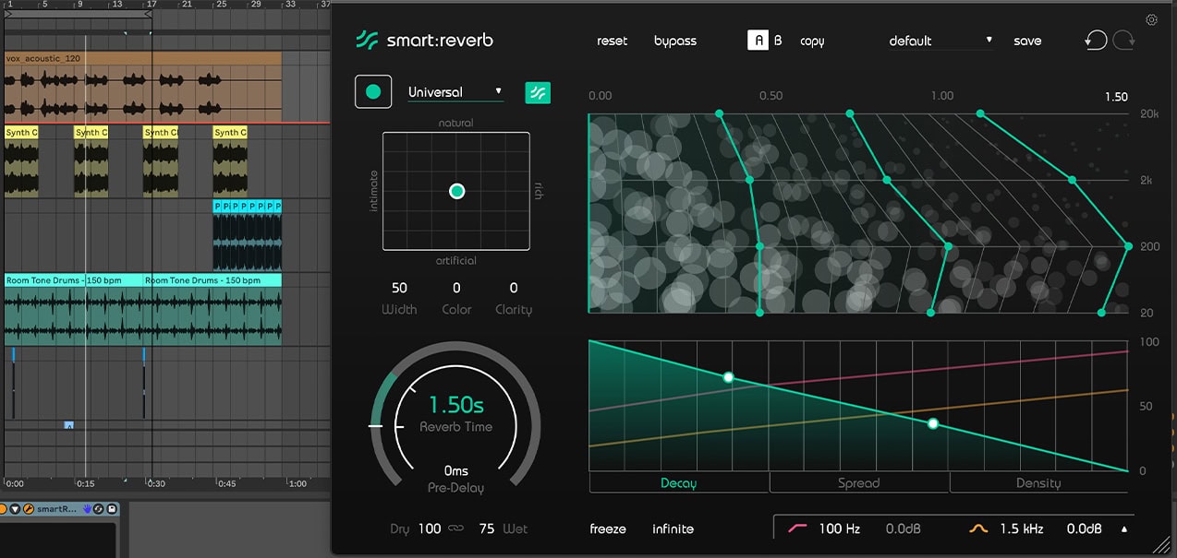This screenshot has width=1177, height=558.
Task: Click the plugin window resize corner handle
Action: coord(1160,545)
